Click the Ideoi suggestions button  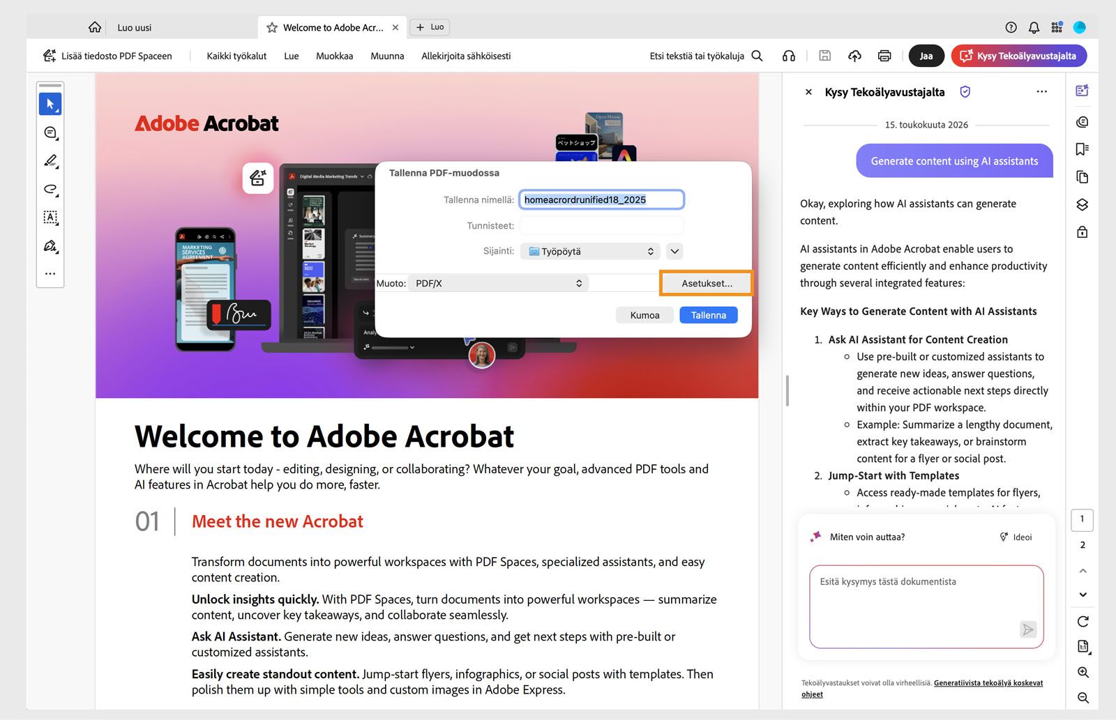[x=1016, y=537]
